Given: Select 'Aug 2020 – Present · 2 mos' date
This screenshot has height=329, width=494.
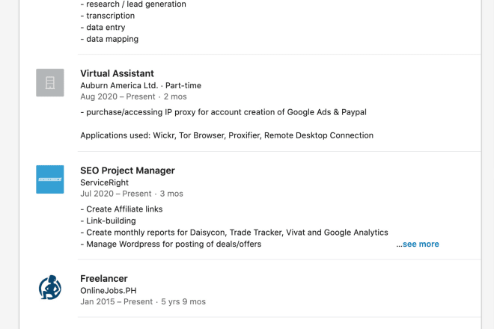Looking at the screenshot, I should tap(133, 96).
